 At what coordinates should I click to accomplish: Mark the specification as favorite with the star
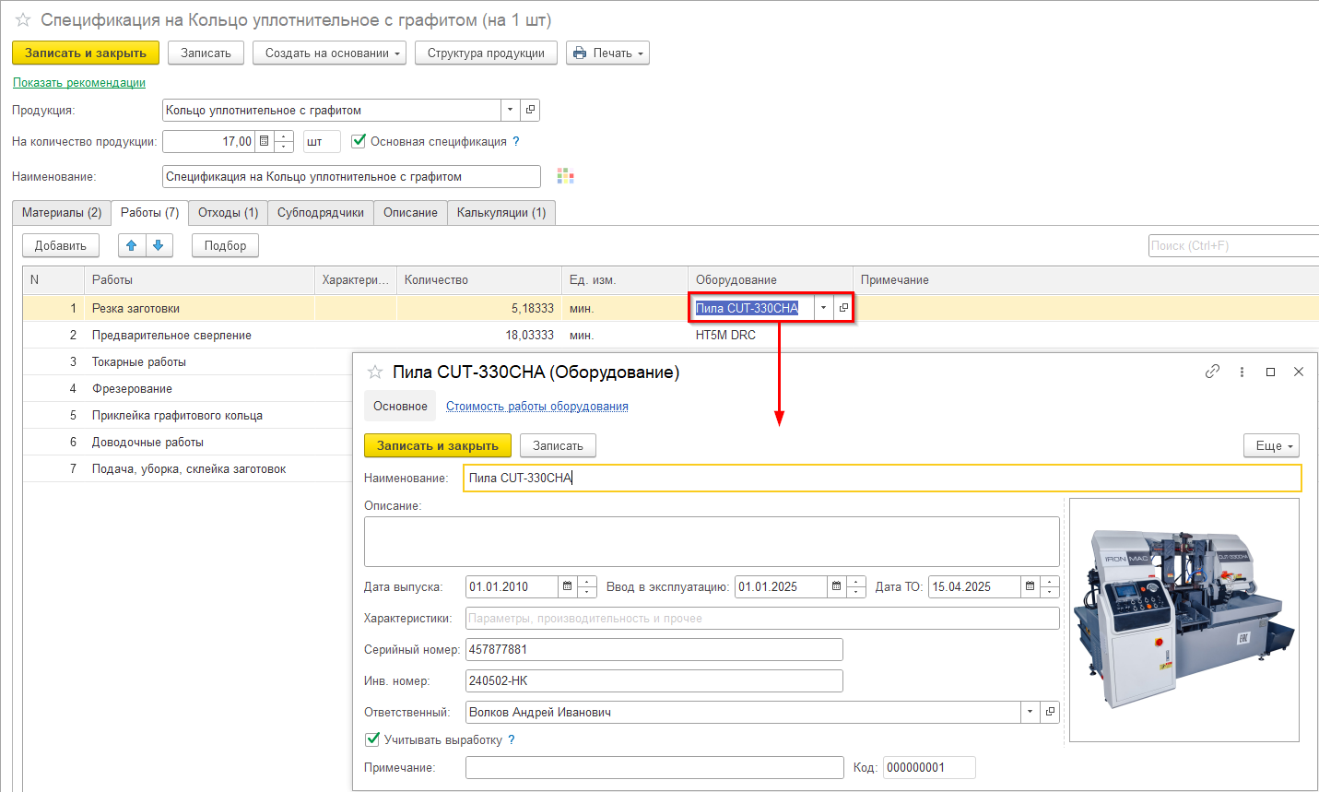23,19
